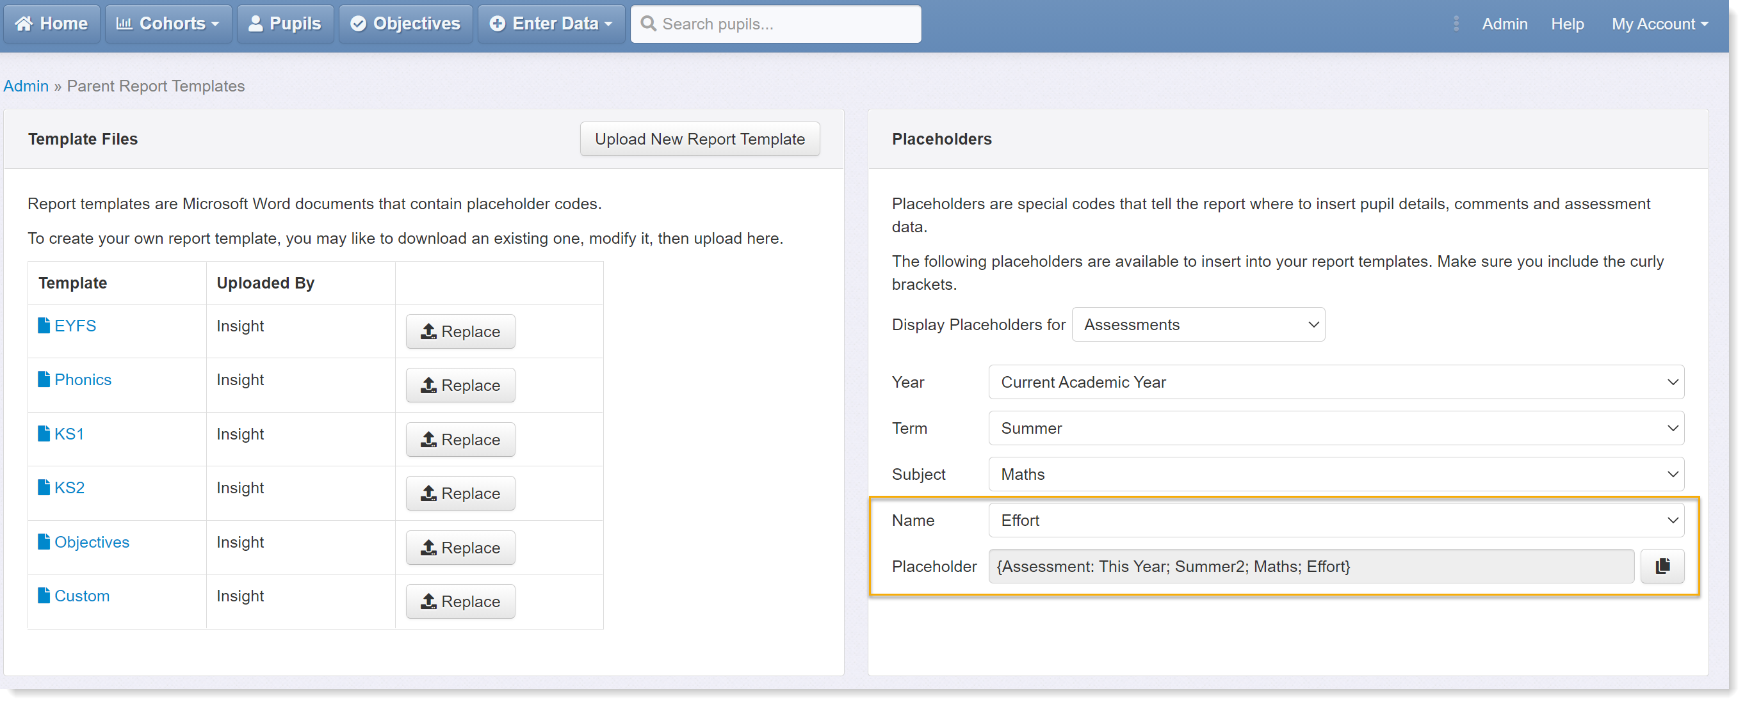
Task: Click the search magnifier icon
Action: [648, 24]
